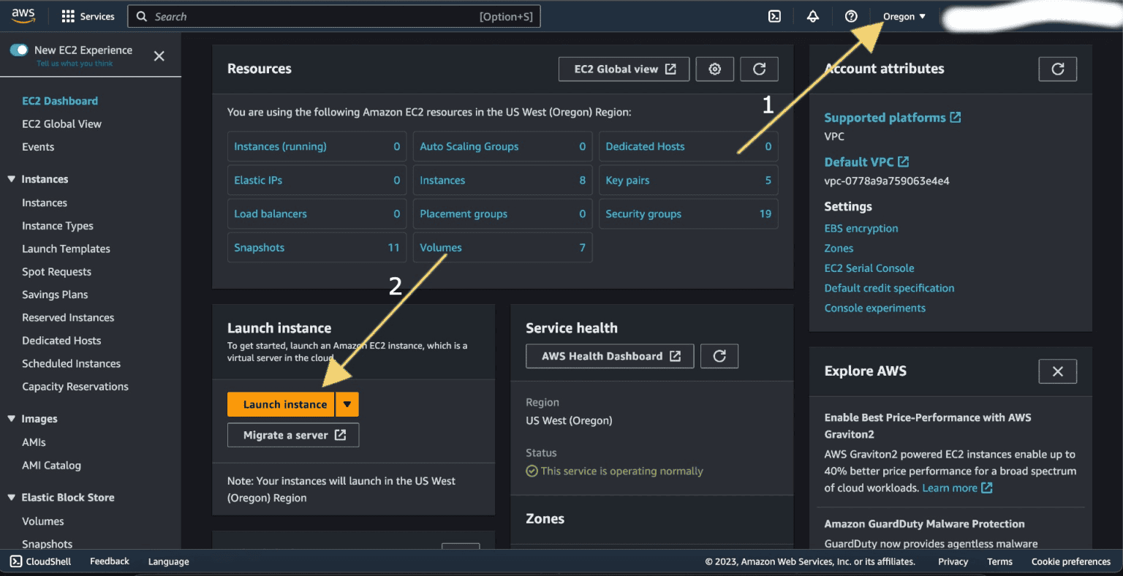Open the AWS Health Dashboard
Image resolution: width=1123 pixels, height=576 pixels.
pyautogui.click(x=609, y=356)
